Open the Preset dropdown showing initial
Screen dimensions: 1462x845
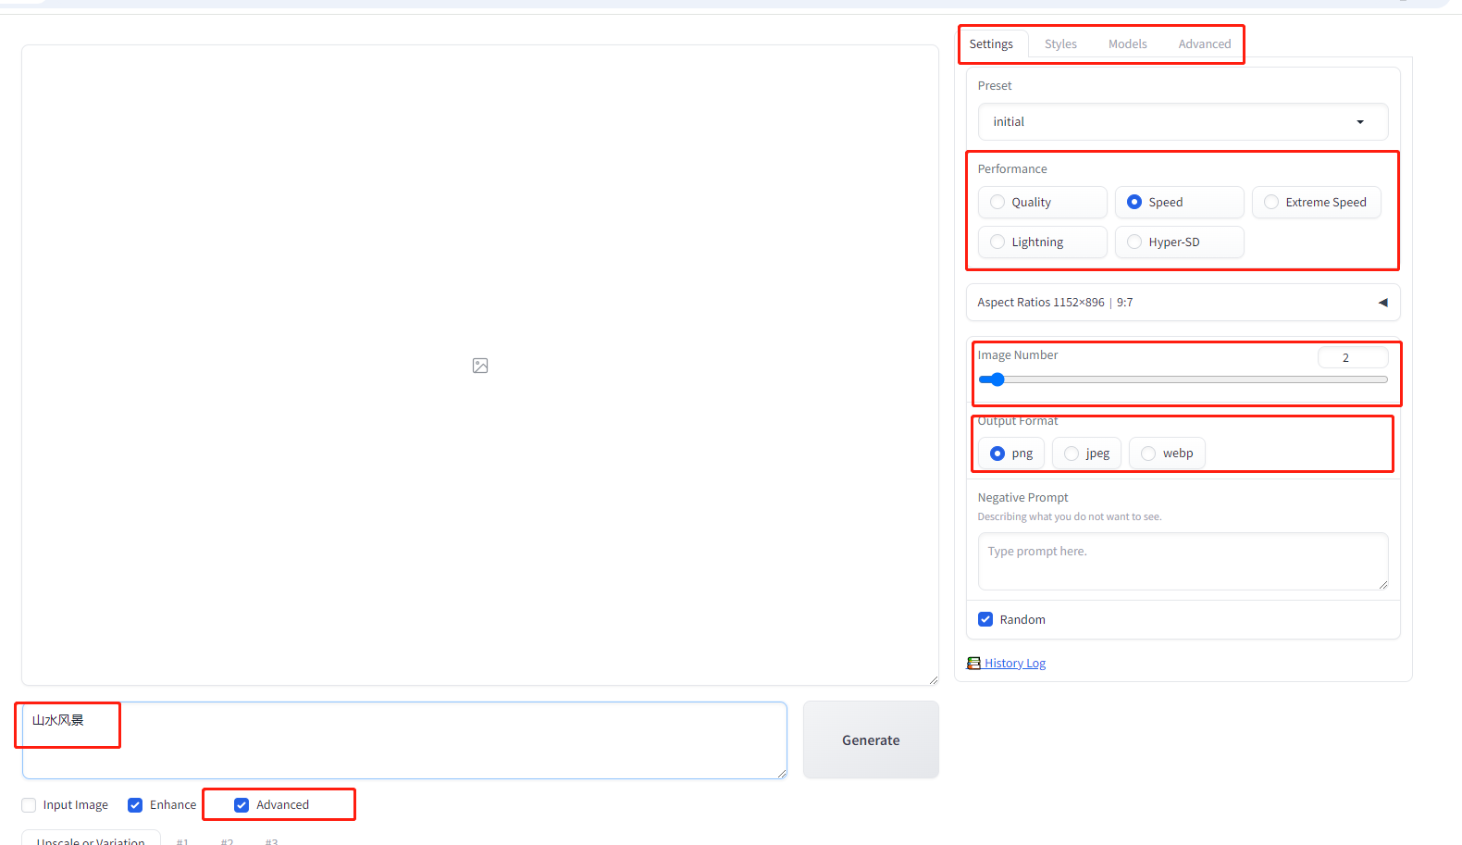tap(1182, 122)
